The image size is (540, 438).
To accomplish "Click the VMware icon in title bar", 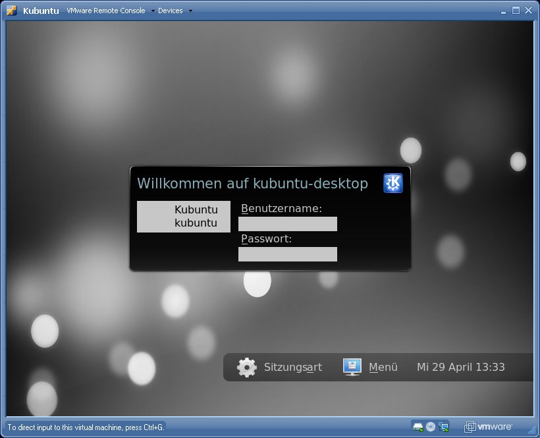I will [11, 11].
